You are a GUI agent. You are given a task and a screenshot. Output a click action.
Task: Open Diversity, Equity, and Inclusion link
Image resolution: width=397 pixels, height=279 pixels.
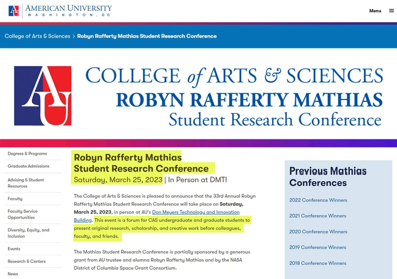(x=28, y=233)
